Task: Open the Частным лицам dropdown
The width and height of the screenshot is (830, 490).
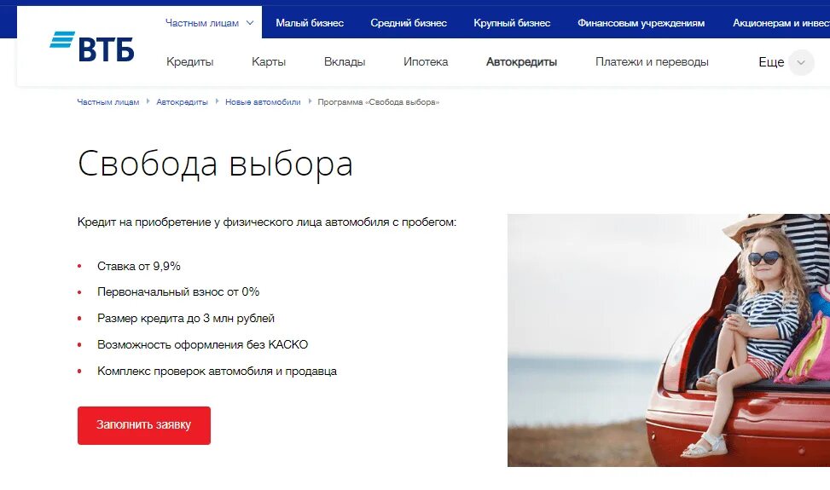Action: pos(209,23)
